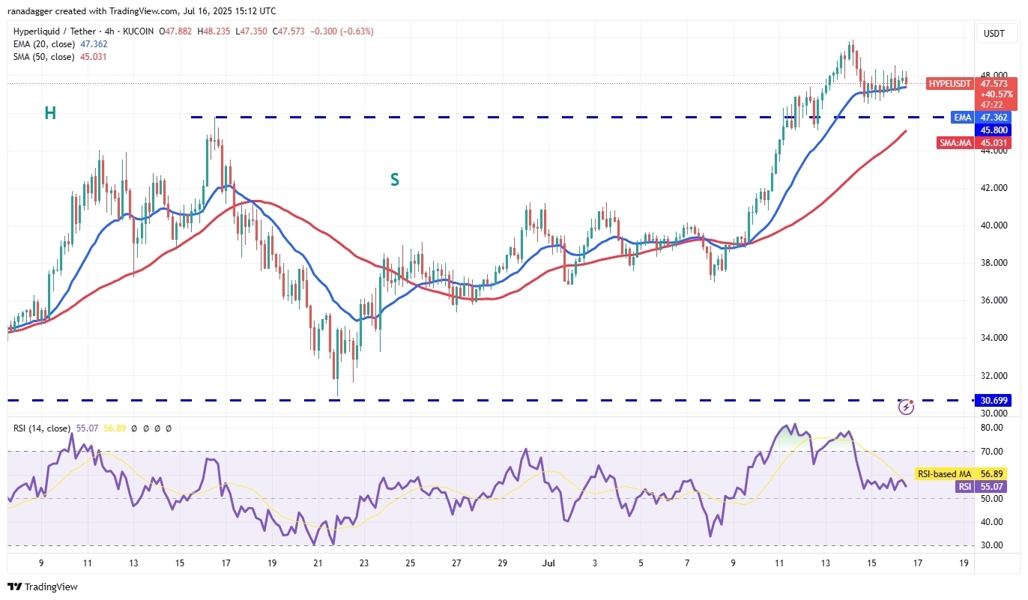Image resolution: width=1028 pixels, height=600 pixels.
Task: Open EMA (20, close) indicator legend
Action: coord(43,44)
